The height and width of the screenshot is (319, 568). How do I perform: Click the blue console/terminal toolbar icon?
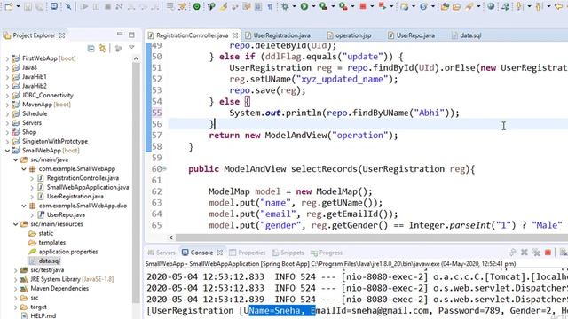pos(53,6)
